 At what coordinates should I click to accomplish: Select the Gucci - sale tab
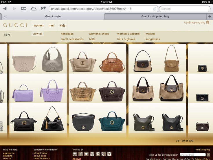click(x=53, y=17)
